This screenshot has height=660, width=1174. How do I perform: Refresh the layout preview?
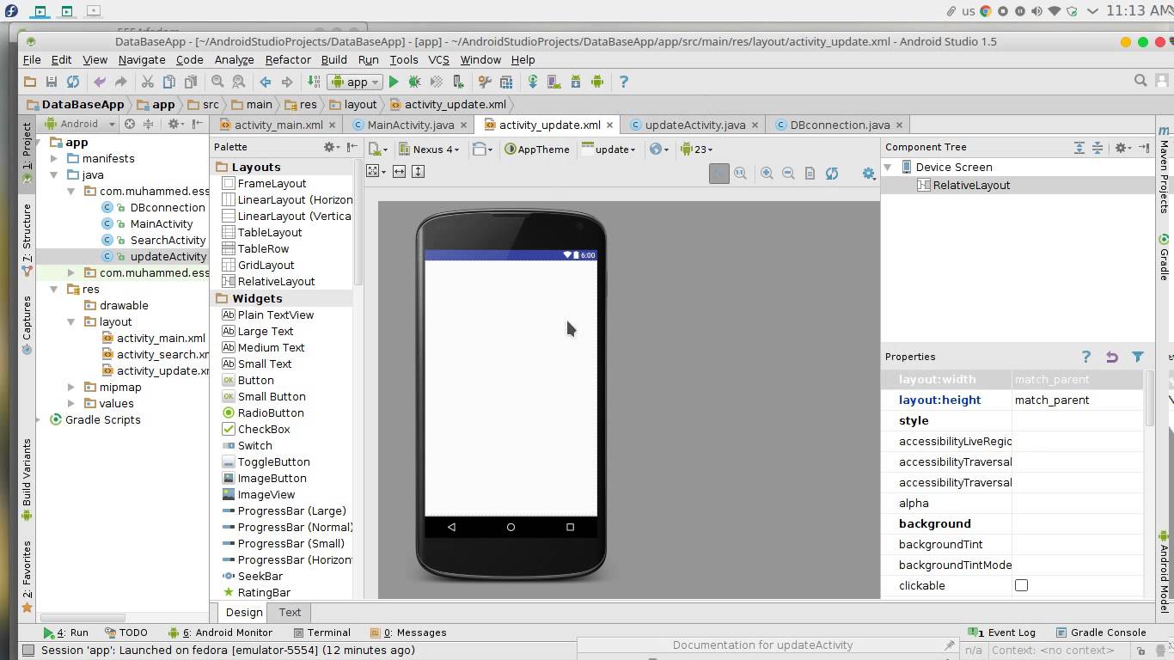(832, 173)
